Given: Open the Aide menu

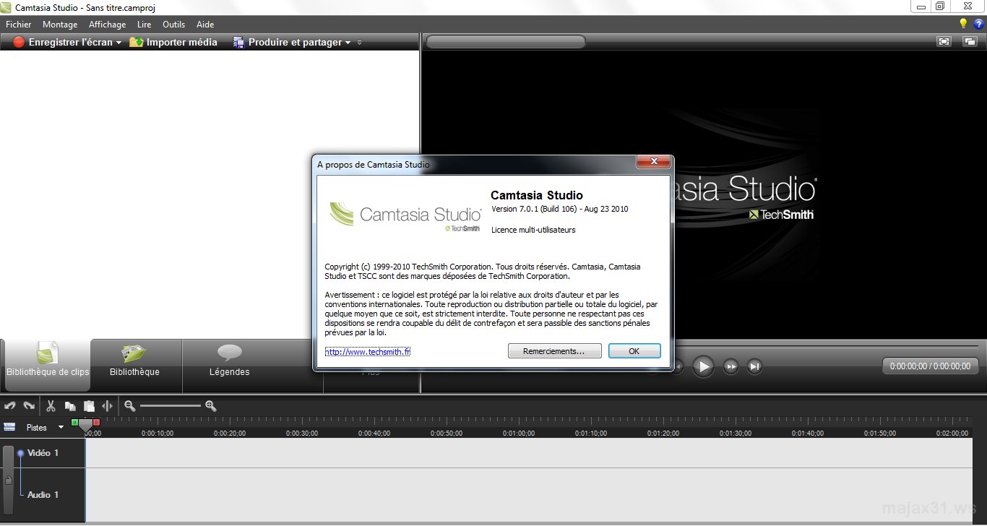Looking at the screenshot, I should tap(205, 24).
